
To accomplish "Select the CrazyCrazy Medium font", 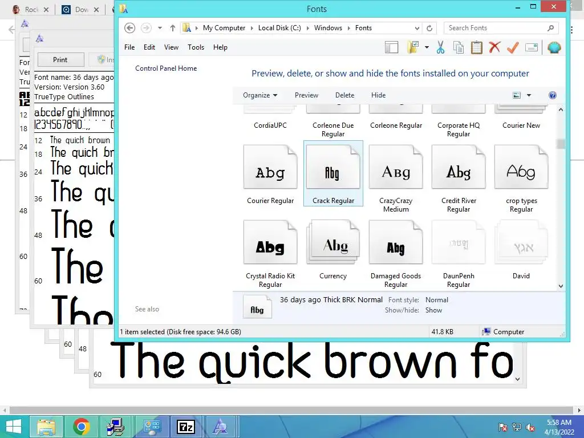I will 396,179.
